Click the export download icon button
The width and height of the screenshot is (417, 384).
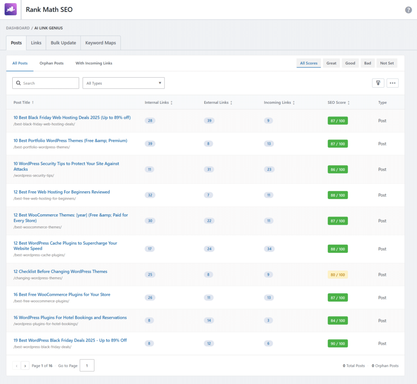pos(378,83)
